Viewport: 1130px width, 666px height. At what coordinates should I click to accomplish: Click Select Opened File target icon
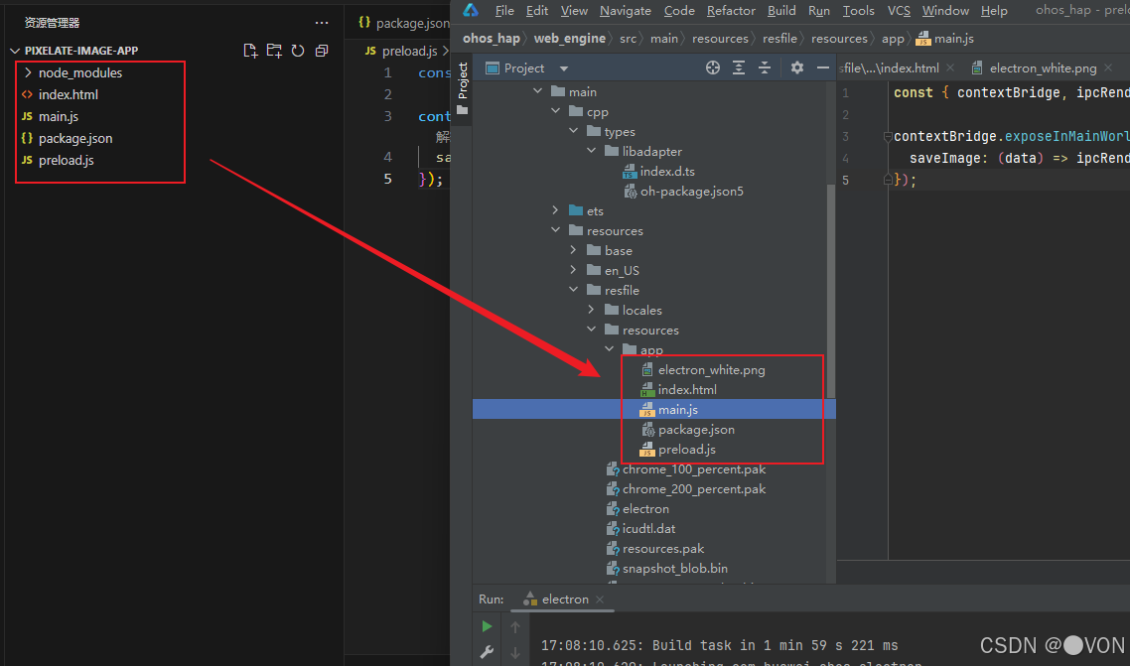click(713, 67)
